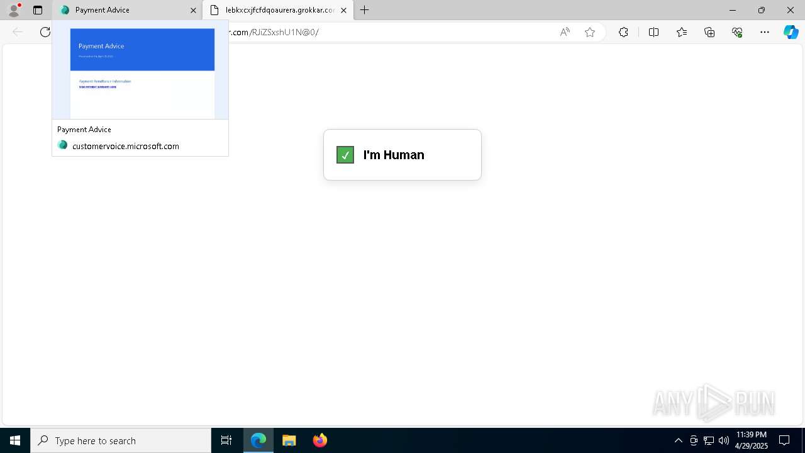This screenshot has height=453, width=805.
Task: Check the I'm Human checkbox
Action: coord(345,155)
